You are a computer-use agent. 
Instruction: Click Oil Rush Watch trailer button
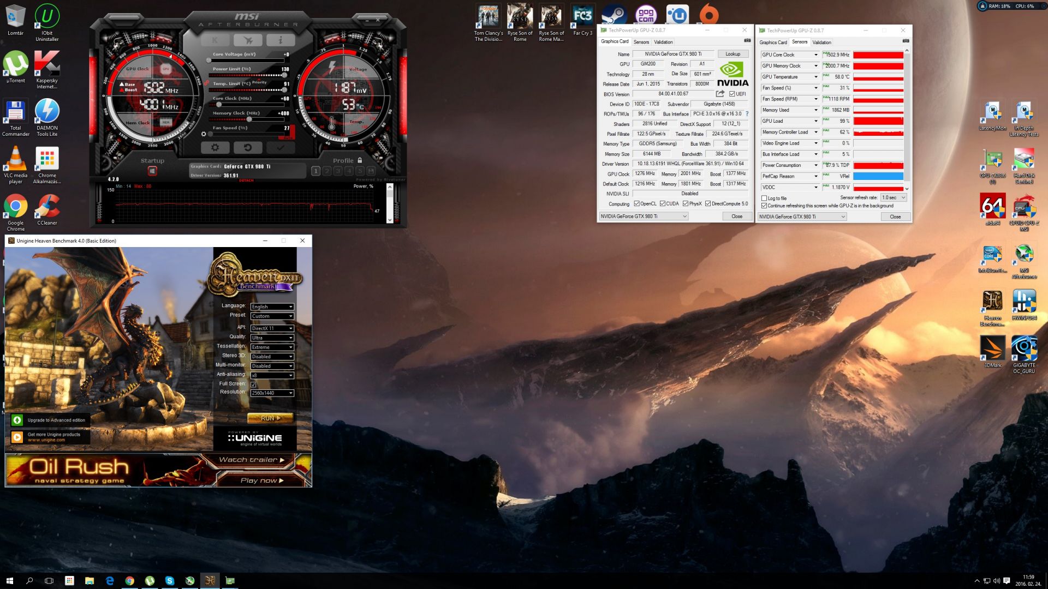click(x=252, y=460)
